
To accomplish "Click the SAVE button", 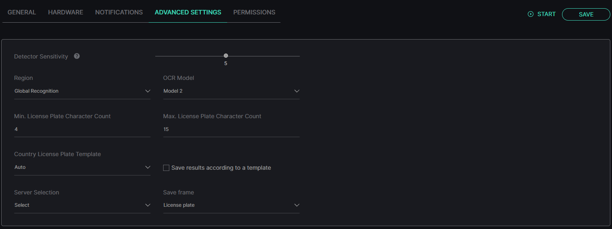I will coord(586,14).
